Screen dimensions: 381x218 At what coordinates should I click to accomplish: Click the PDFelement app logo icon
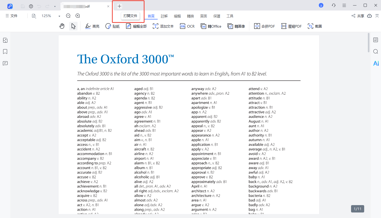pos(10,6)
